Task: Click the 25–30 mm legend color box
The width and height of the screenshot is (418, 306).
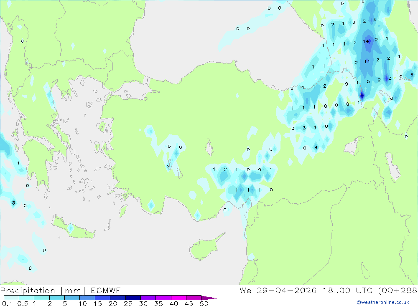Action: click(x=133, y=298)
